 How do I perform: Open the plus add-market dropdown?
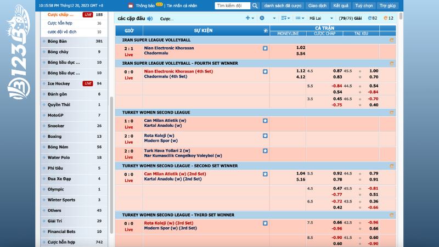(x=249, y=18)
